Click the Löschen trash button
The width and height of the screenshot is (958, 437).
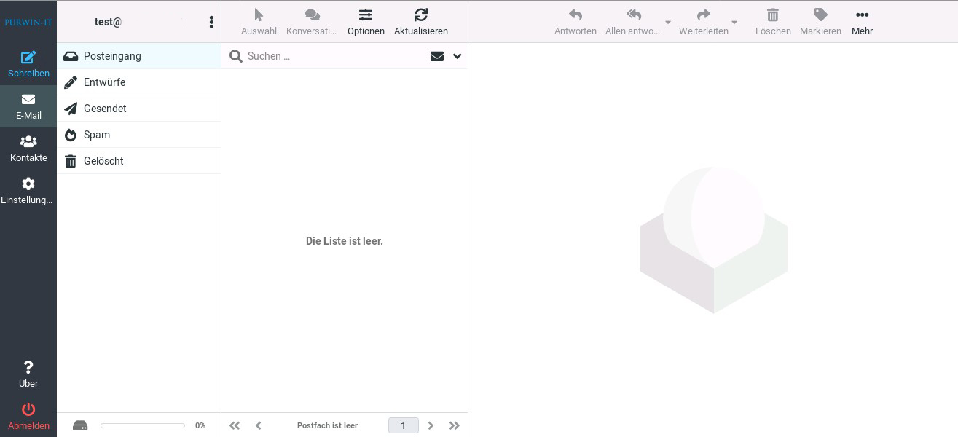pyautogui.click(x=773, y=22)
